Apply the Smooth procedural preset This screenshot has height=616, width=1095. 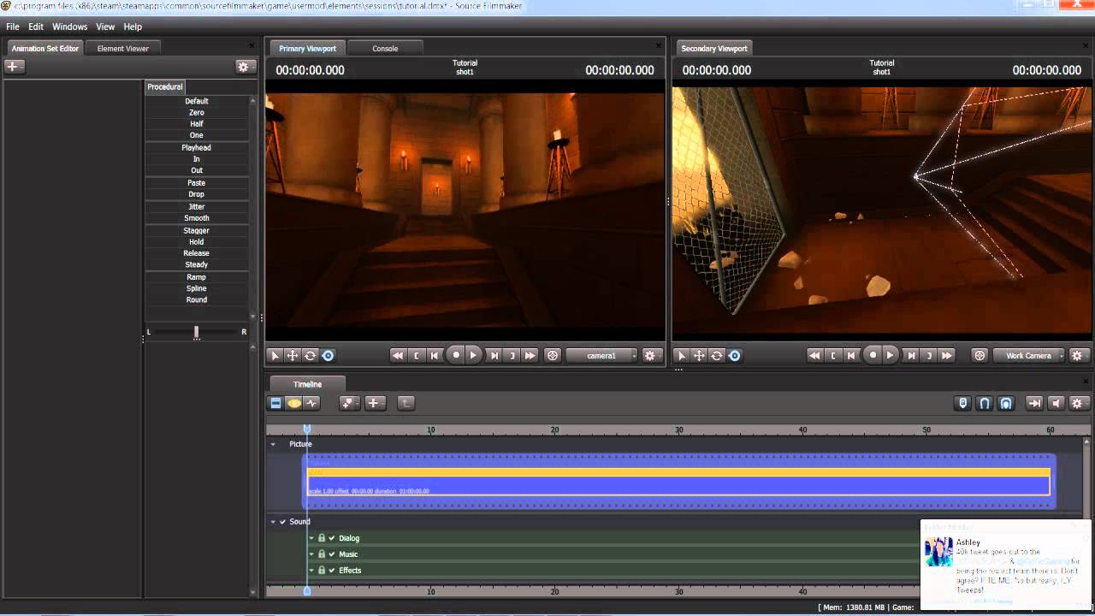(x=197, y=218)
